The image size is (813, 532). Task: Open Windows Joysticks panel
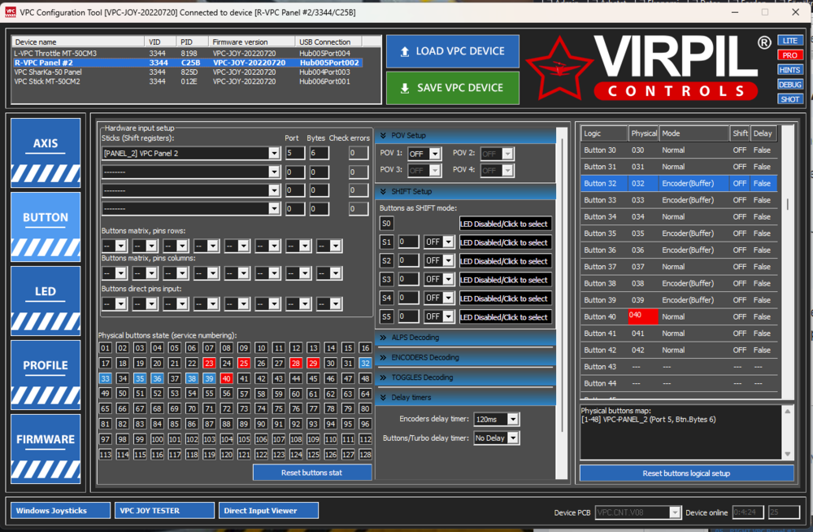pos(61,510)
